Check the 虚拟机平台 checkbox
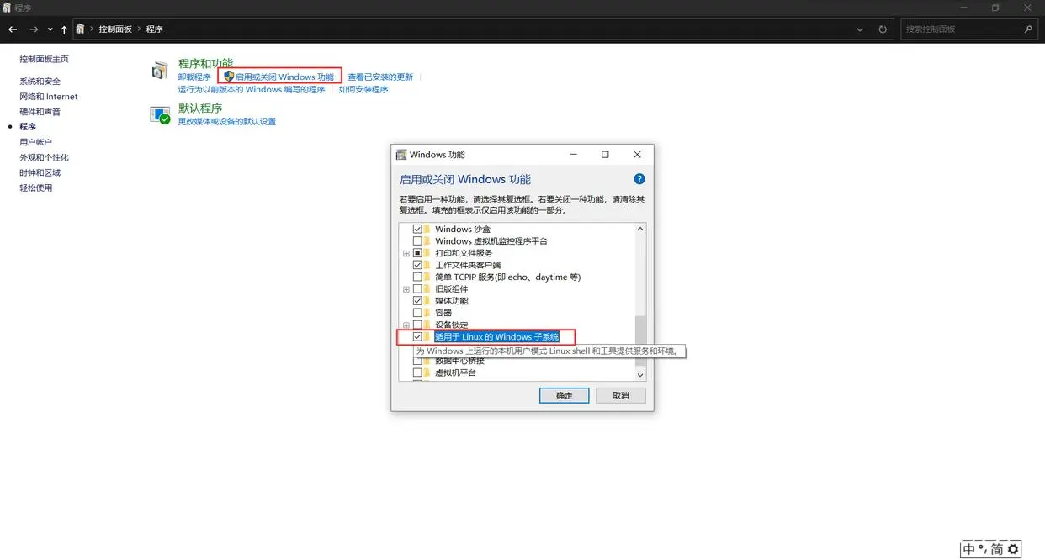Image resolution: width=1045 pixels, height=560 pixels. point(417,372)
